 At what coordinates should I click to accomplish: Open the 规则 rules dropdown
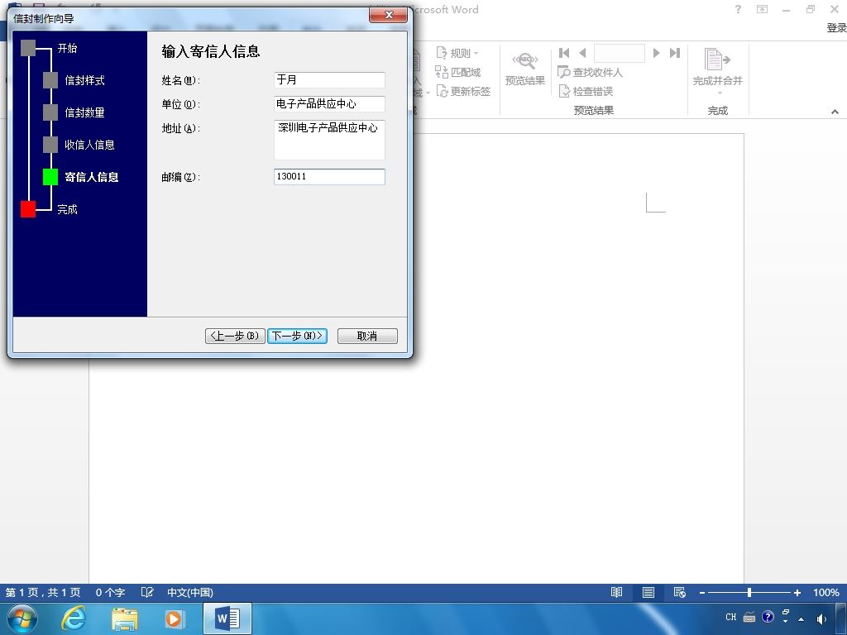point(457,53)
